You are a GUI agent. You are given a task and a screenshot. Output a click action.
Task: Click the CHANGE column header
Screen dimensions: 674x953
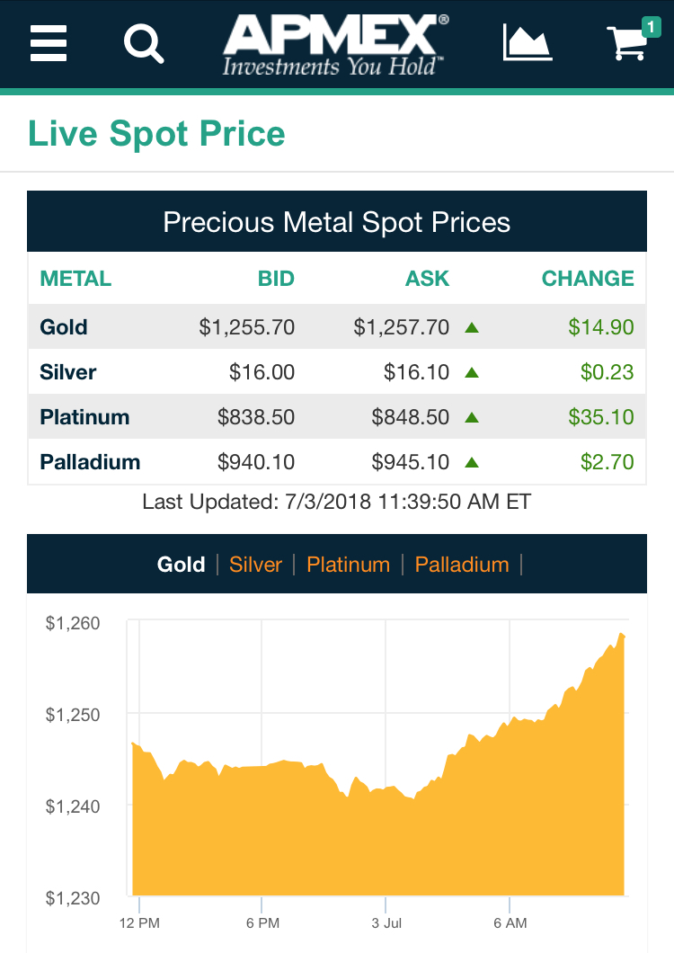(x=588, y=279)
